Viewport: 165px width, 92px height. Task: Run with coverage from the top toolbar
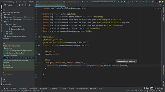[125, 2]
